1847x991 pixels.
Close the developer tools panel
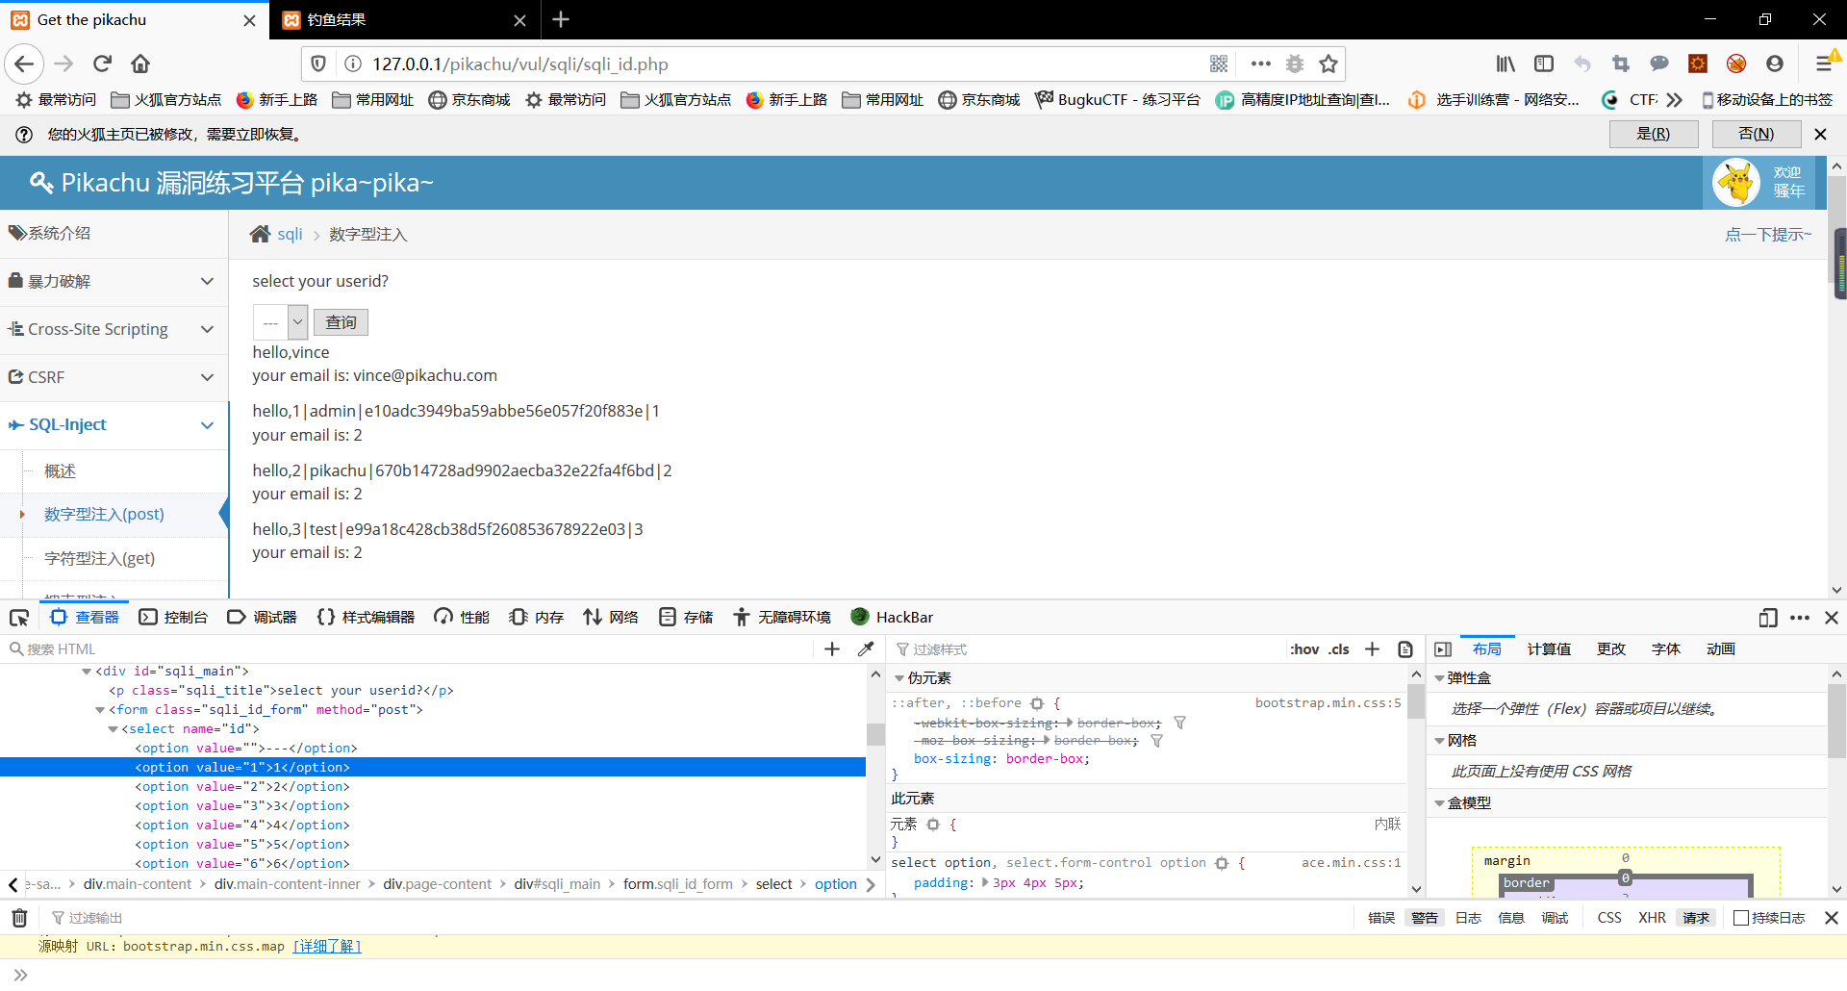coord(1832,618)
